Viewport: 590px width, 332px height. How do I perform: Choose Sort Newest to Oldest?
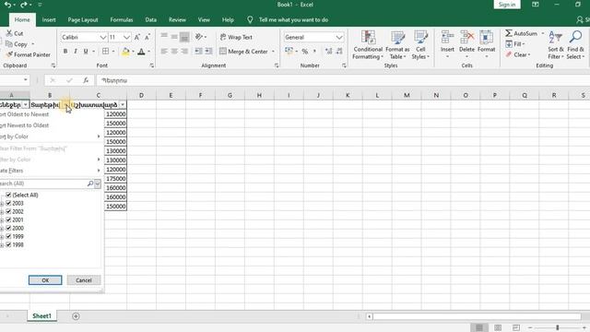click(24, 125)
